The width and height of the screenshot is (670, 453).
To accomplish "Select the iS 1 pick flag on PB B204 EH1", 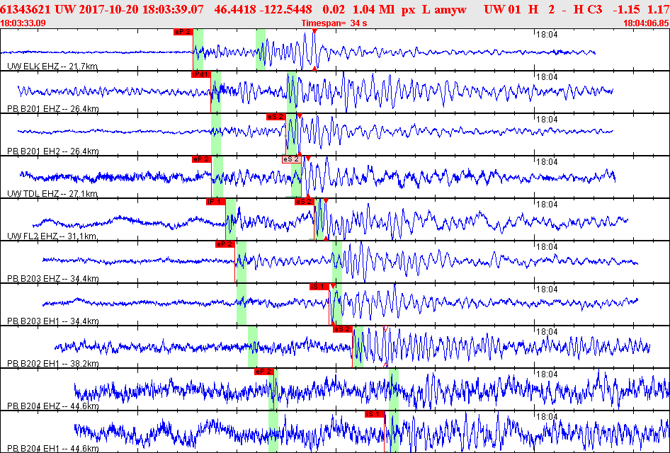I will 374,414.
